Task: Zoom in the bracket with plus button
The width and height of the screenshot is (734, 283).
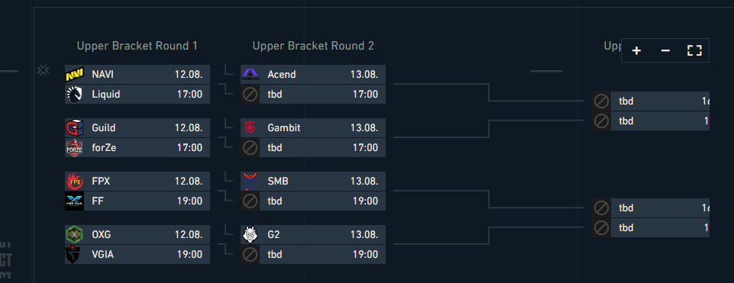Action: click(636, 50)
